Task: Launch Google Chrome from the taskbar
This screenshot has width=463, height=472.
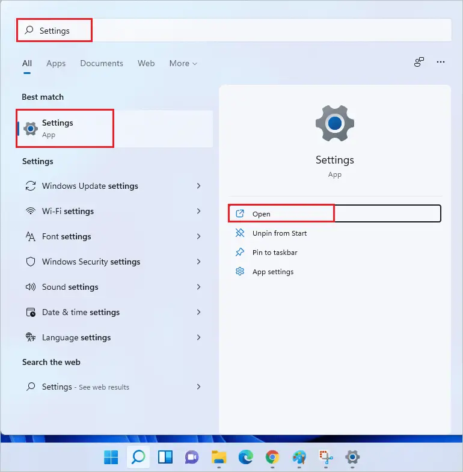Action: tap(272, 457)
